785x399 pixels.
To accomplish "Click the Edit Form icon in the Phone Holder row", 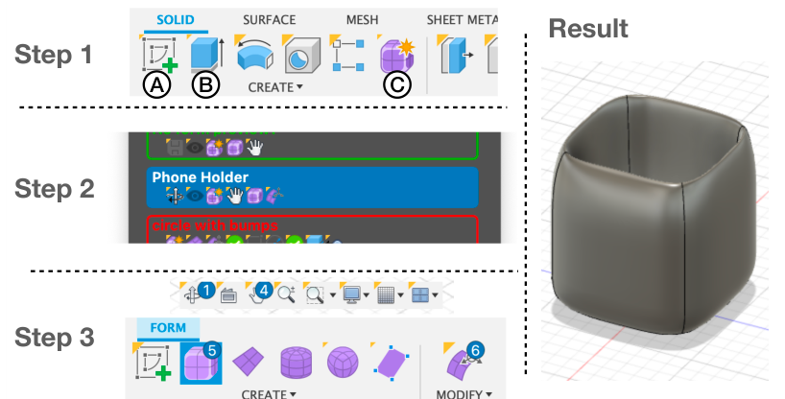I will (x=274, y=196).
